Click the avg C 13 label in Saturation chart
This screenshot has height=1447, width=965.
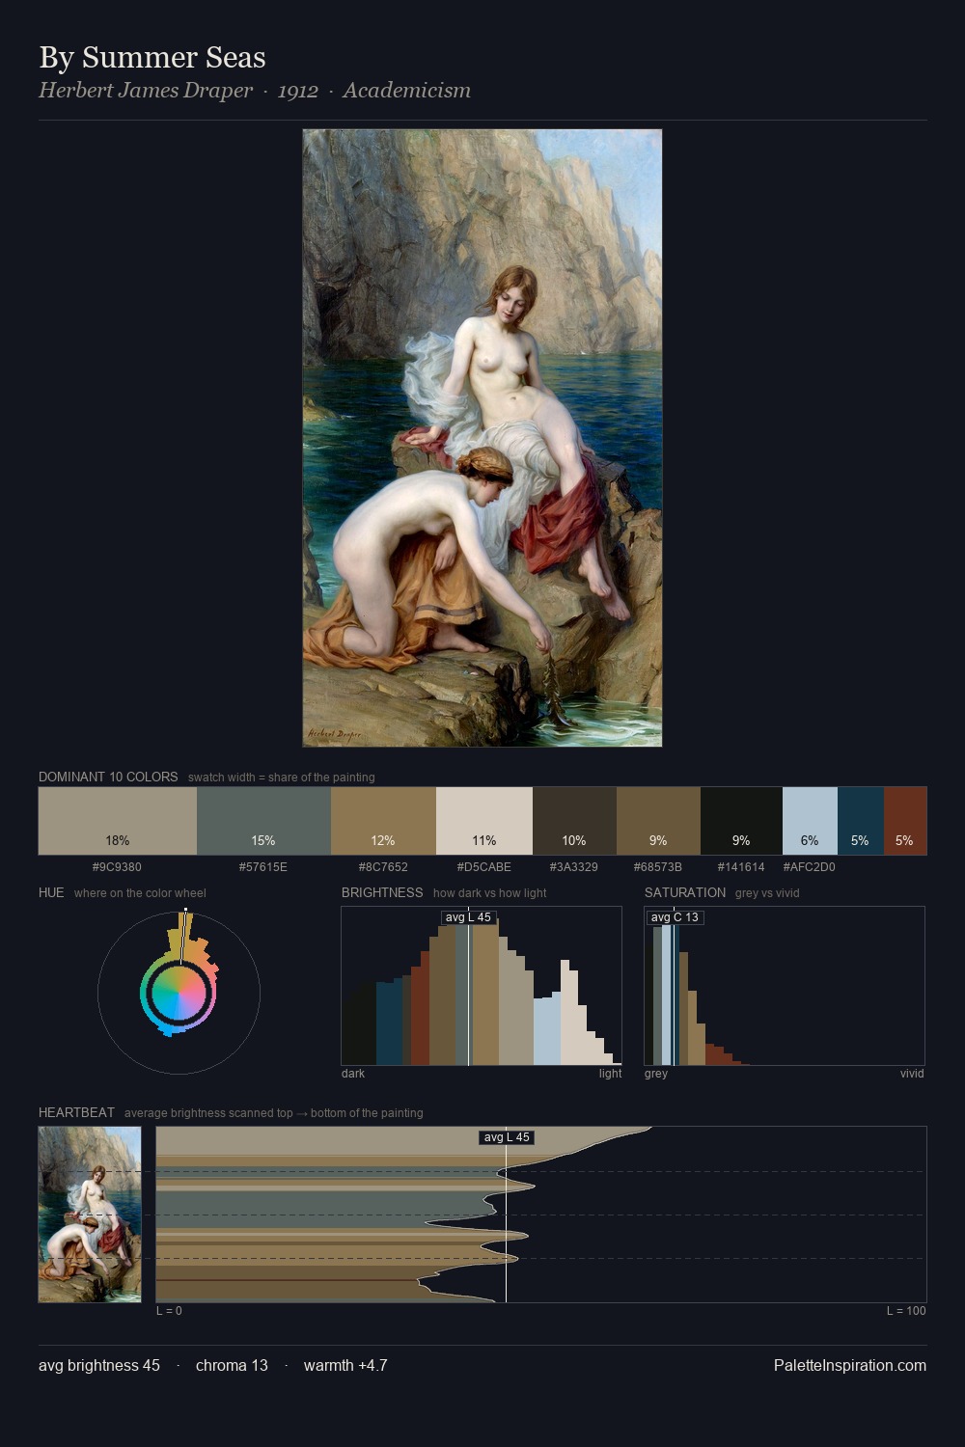tap(675, 917)
